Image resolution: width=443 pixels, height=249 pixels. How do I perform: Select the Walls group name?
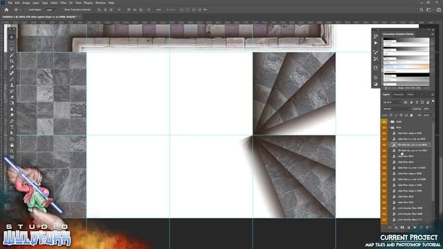tap(399, 122)
